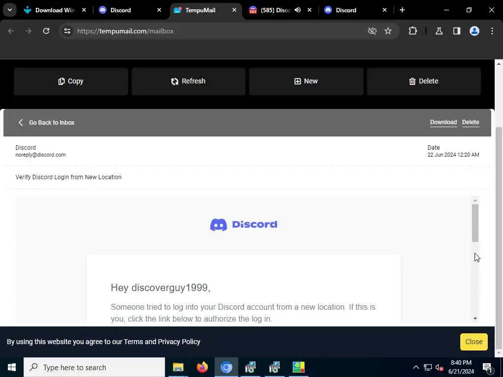Click the email scrollbar up arrow
Image resolution: width=503 pixels, height=377 pixels.
(475, 200)
